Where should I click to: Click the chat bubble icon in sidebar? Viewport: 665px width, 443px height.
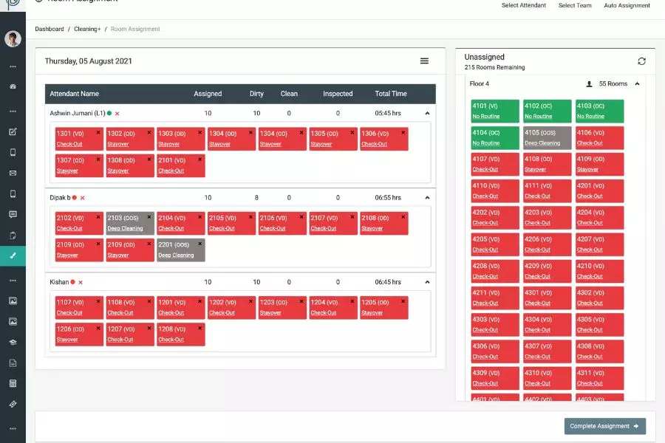(13, 215)
